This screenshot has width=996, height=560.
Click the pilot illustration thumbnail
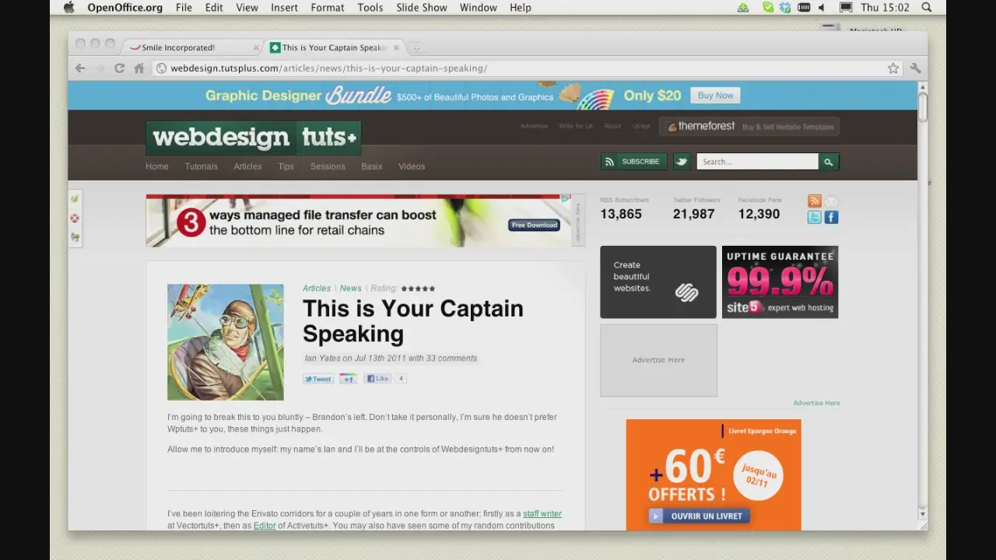[x=226, y=342]
